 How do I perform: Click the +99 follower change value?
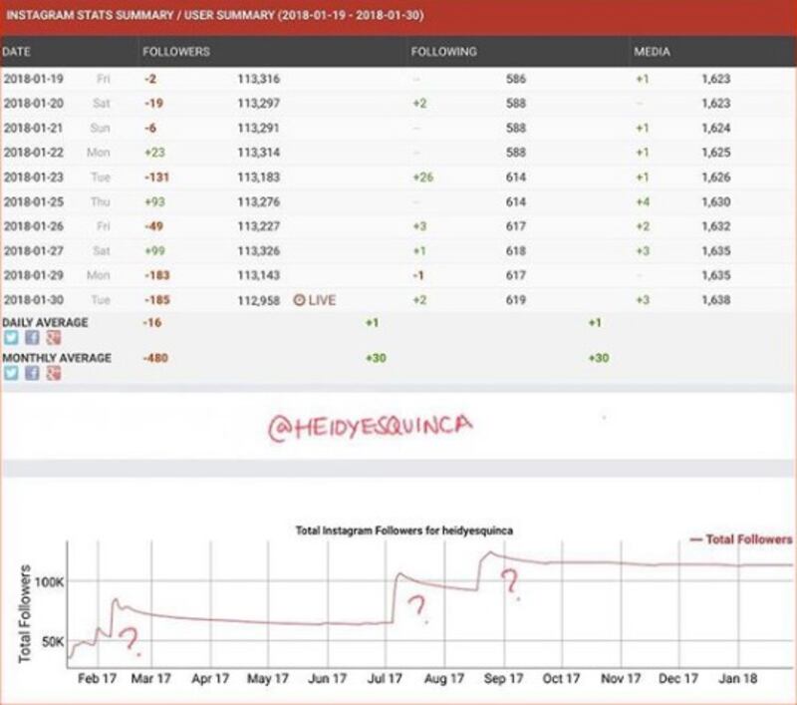click(x=154, y=250)
